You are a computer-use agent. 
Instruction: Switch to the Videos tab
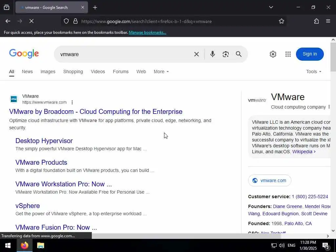[98, 72]
